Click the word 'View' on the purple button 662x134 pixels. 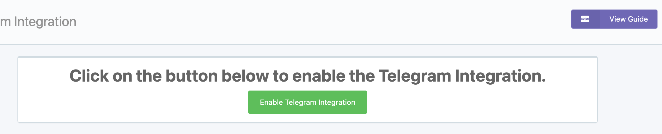617,19
